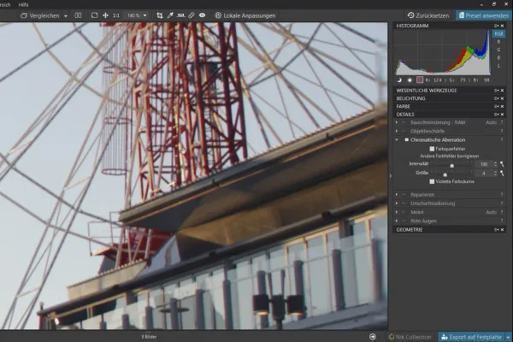Select RGB histogram channel
The image size is (513, 342).
click(498, 33)
